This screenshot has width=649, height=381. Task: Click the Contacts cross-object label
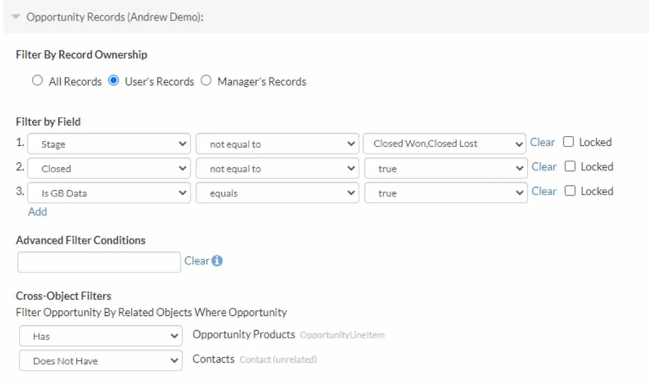pos(213,359)
